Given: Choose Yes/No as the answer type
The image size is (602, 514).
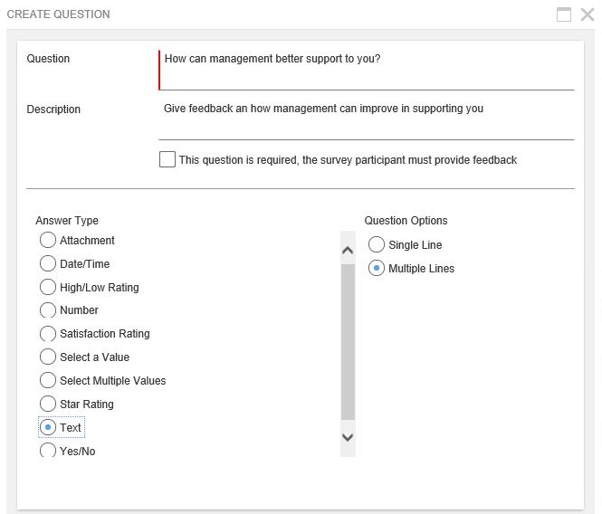Looking at the screenshot, I should pyautogui.click(x=48, y=450).
